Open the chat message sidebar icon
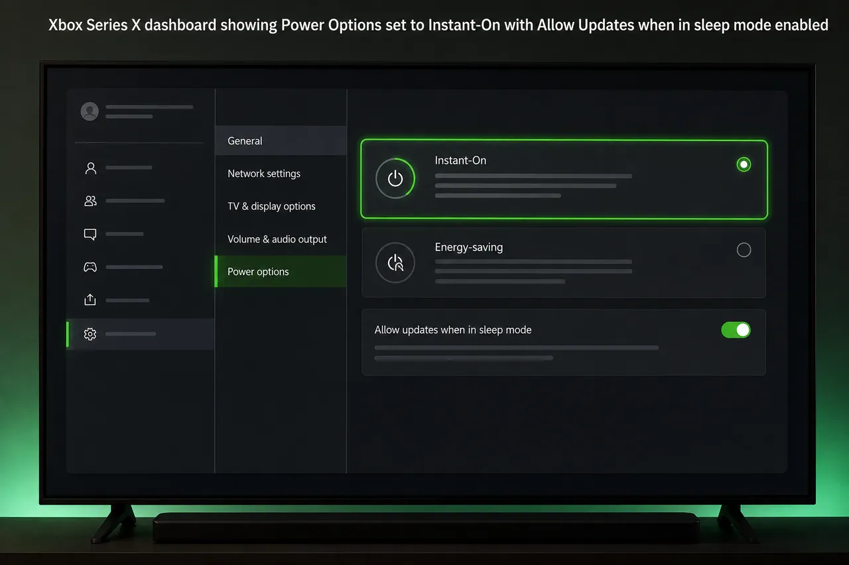The height and width of the screenshot is (565, 849). [x=90, y=234]
